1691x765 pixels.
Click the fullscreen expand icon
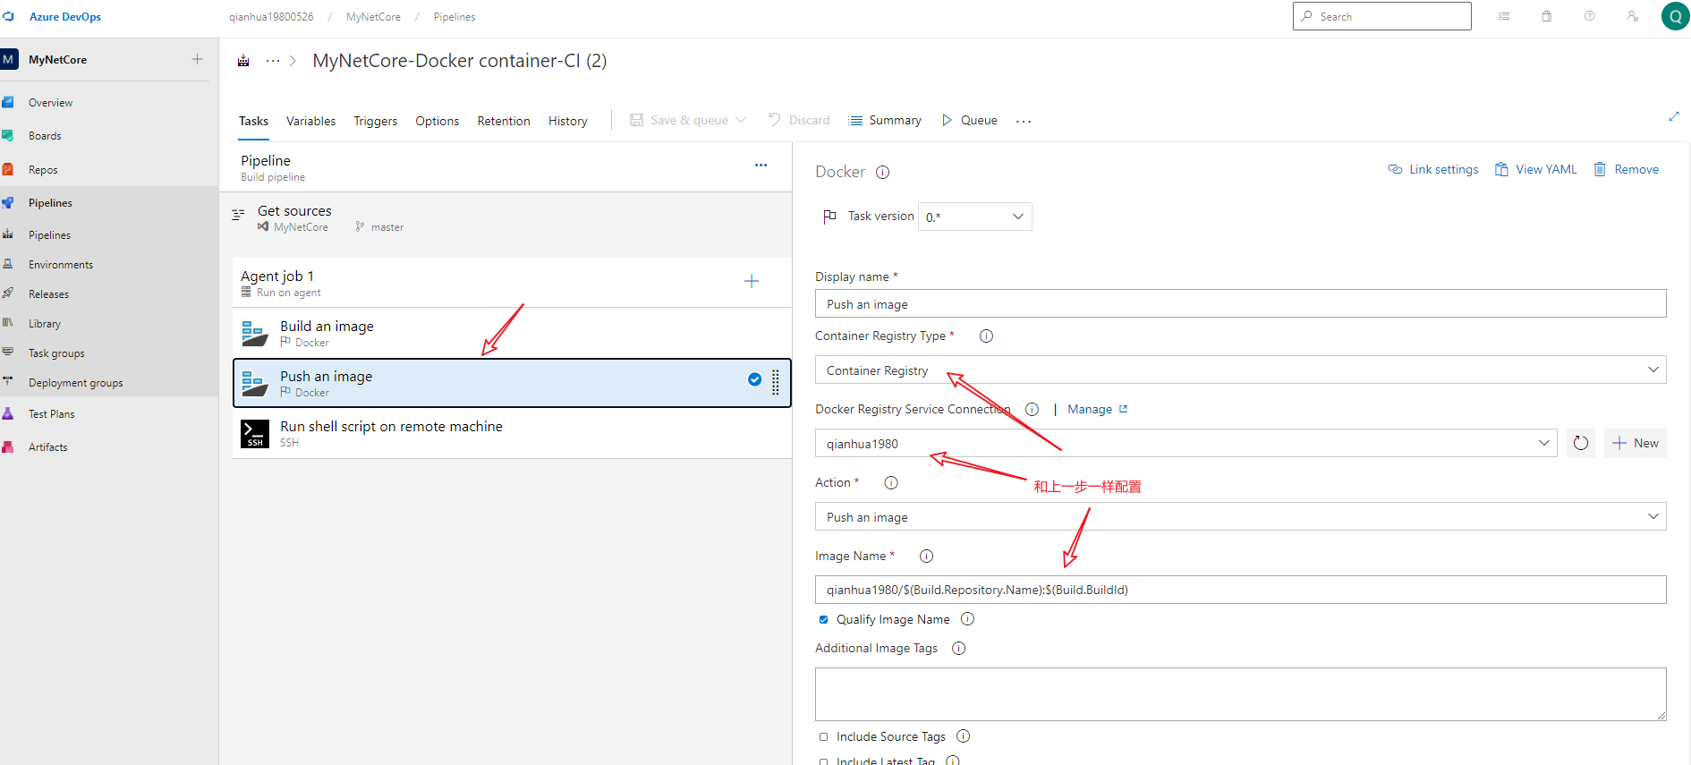1673,117
